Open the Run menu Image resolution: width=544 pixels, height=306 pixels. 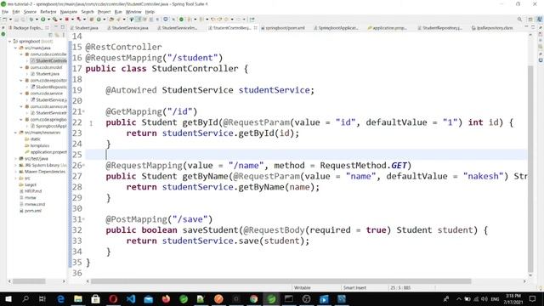[x=118, y=12]
